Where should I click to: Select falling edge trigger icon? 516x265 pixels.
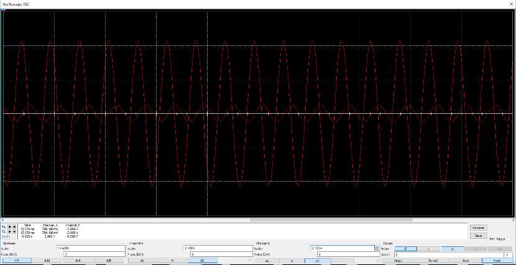point(429,249)
